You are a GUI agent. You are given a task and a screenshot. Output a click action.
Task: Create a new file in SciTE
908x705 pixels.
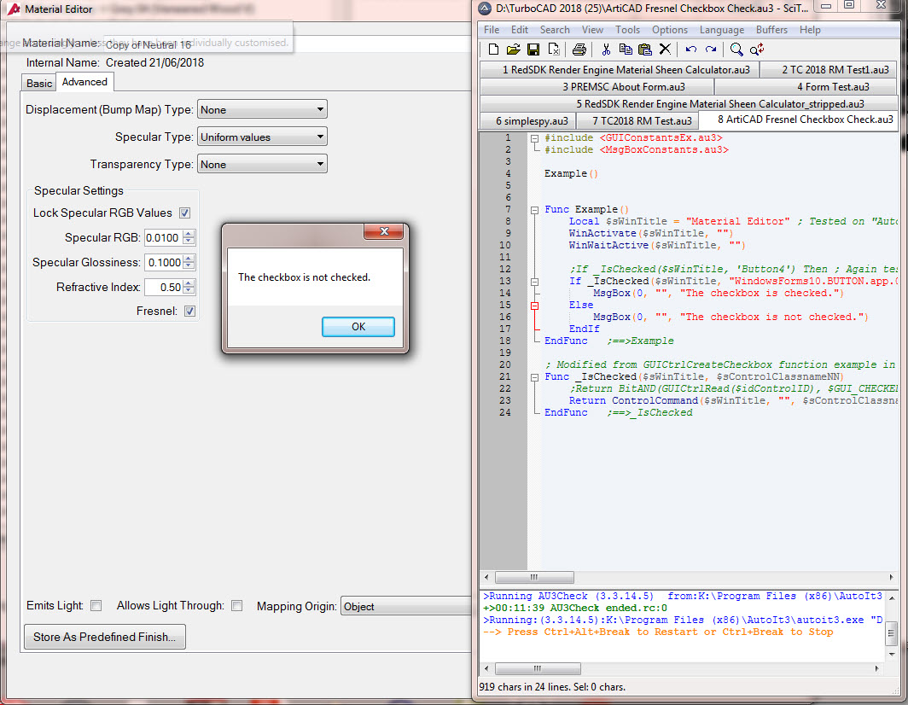click(x=493, y=49)
